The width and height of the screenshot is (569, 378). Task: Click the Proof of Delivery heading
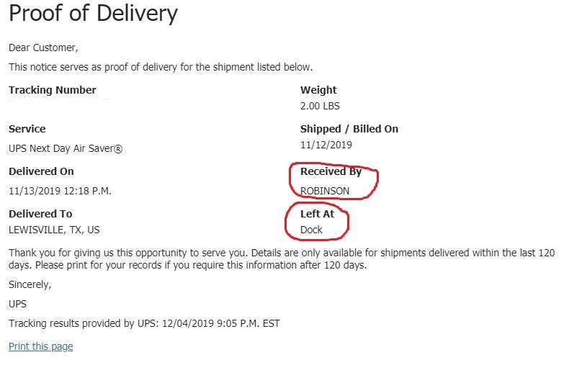point(93,14)
